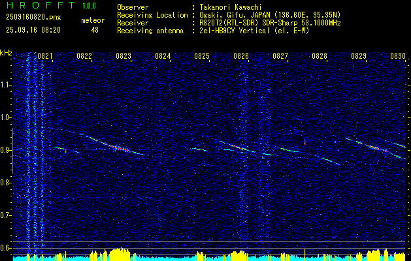Click the 0.7 frequency axis label
Viewport: 411px width, 261px height.
tap(5, 215)
